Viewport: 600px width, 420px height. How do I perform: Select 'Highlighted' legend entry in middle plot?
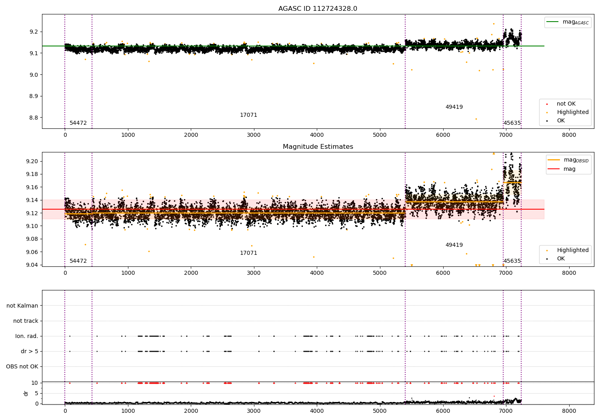tap(573, 250)
